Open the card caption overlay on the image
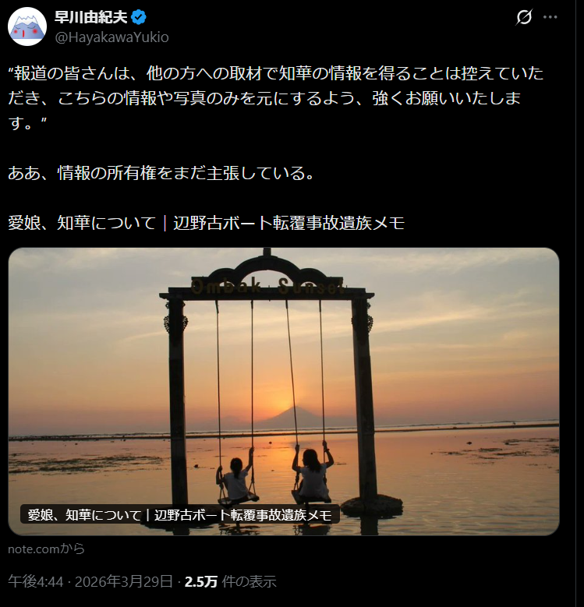Viewport: 584px width, 607px height. pos(179,515)
